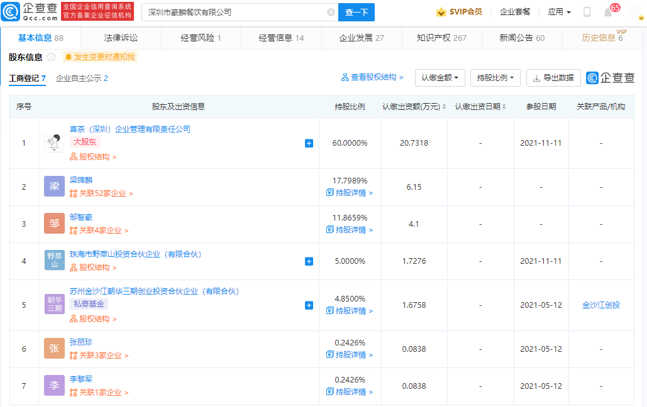
Task: Sort by 认缴出资额 column arrows
Action: [444, 107]
